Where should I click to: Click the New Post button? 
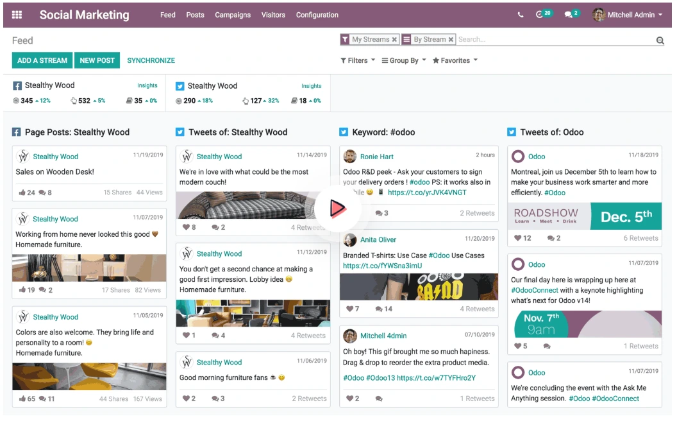[97, 60]
